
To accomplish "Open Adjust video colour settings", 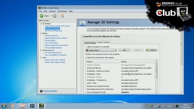I will pyautogui.click(x=55, y=60).
